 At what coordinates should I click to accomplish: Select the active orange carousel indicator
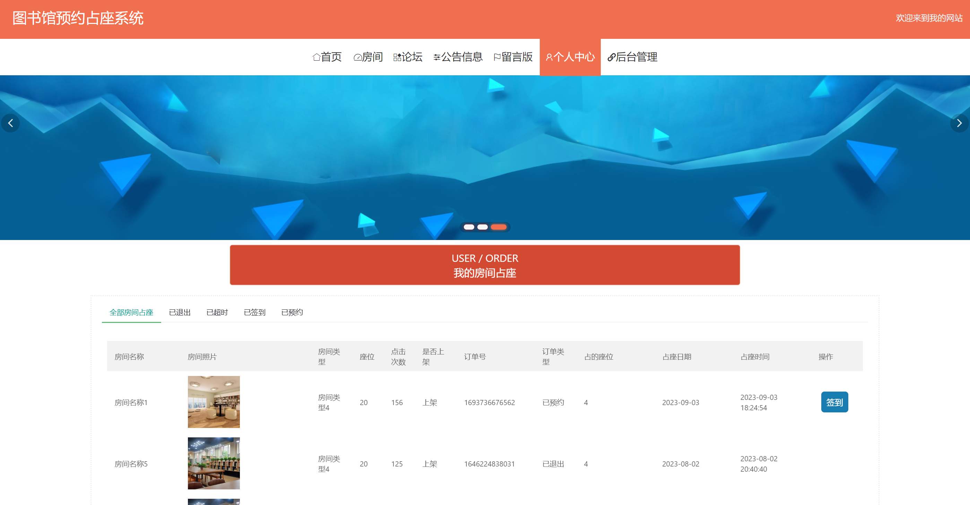coord(499,227)
